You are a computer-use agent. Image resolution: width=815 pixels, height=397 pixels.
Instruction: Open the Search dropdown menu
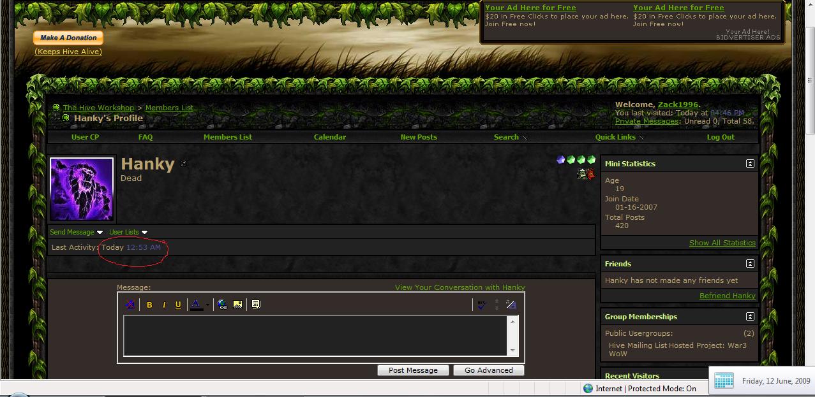[x=511, y=137]
